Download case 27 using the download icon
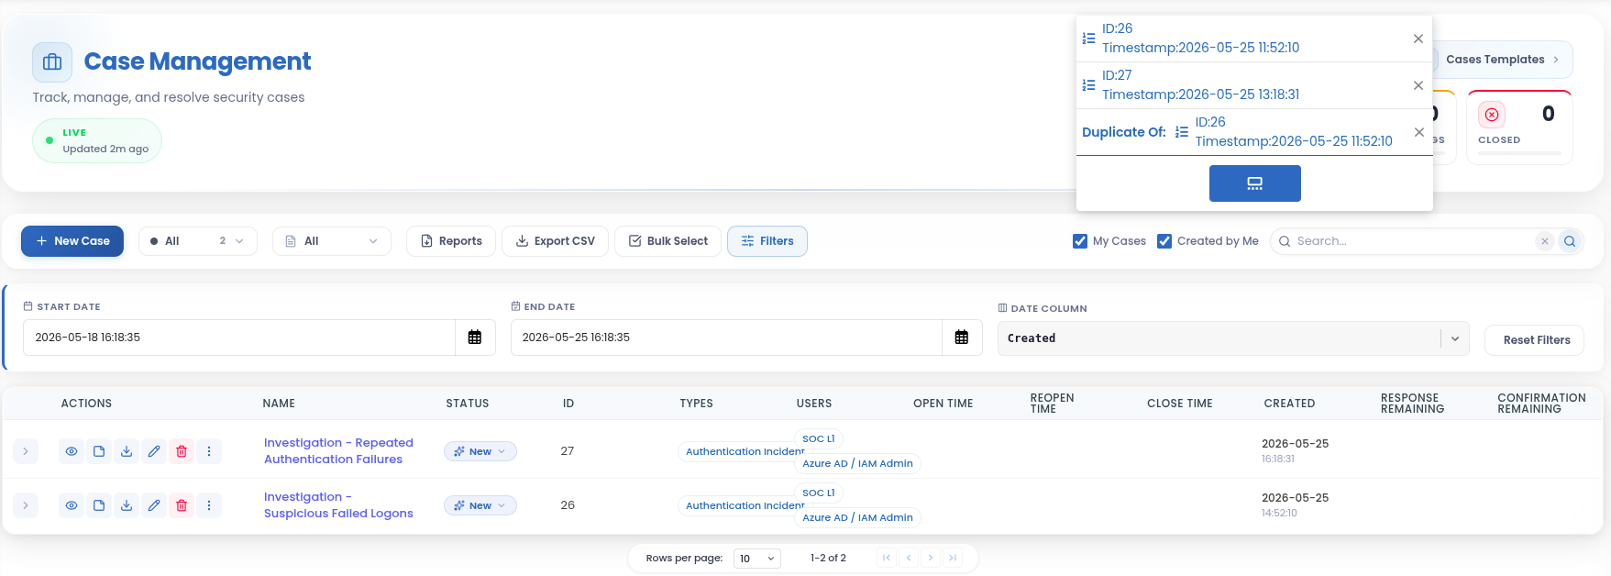This screenshot has width=1611, height=576. [127, 451]
